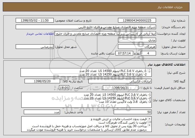Click buyer note about Hormozgan suppliers priority
The image size is (195, 138).
(123, 123)
